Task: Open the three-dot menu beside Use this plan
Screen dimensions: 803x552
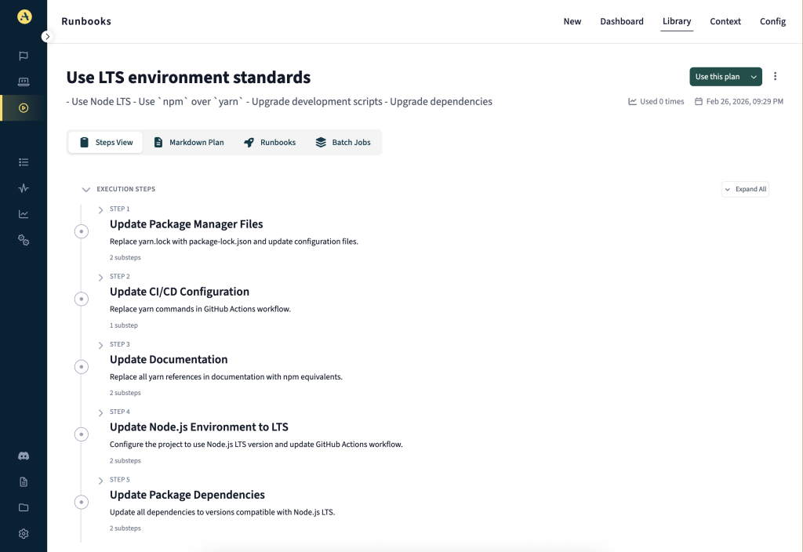Action: point(775,76)
